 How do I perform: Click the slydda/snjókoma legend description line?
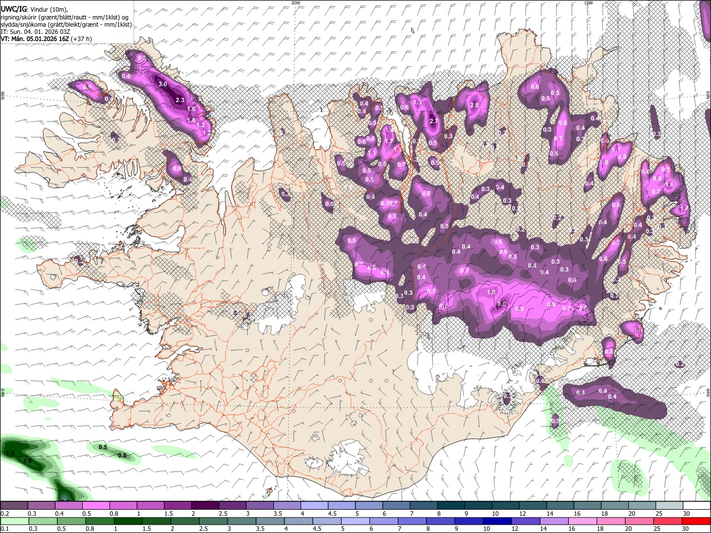pyautogui.click(x=66, y=24)
